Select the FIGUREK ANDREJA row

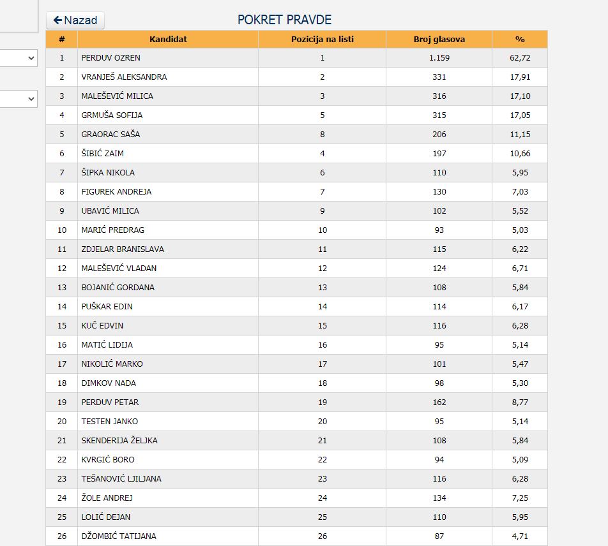[116, 192]
